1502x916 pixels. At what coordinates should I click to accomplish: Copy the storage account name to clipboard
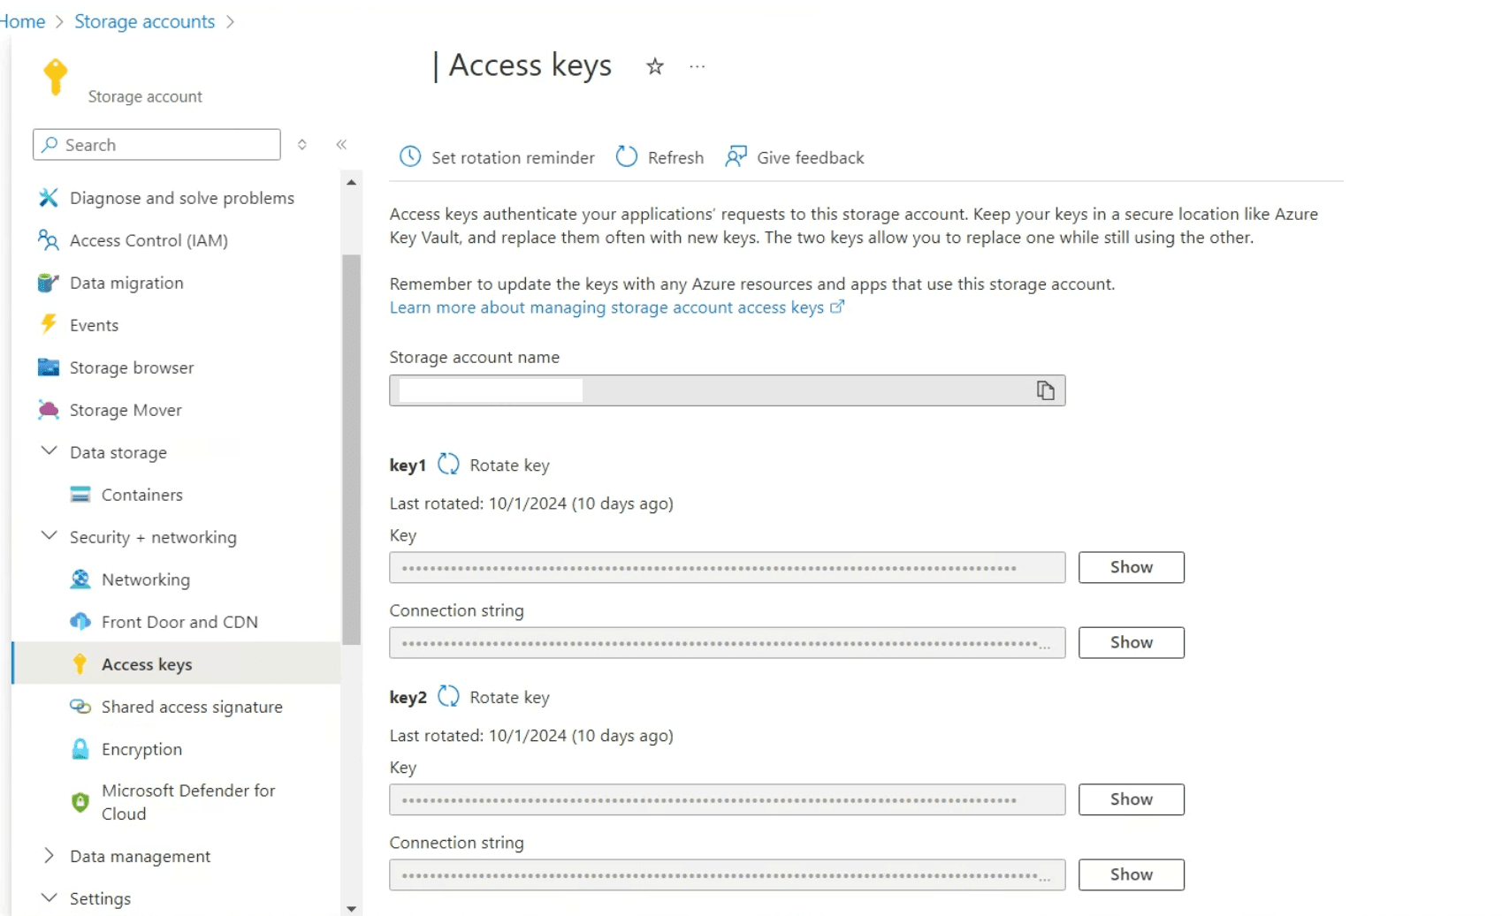click(1045, 390)
